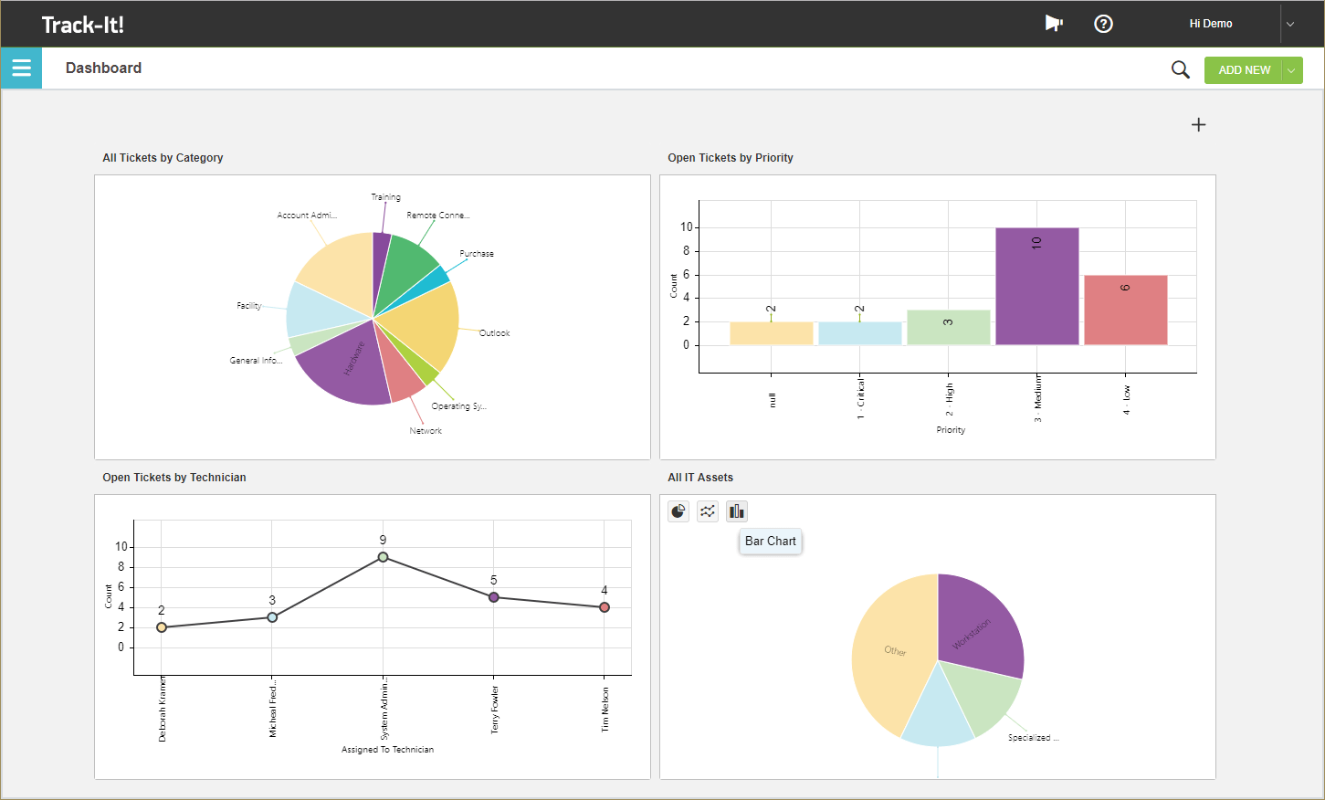Click the ADD NEW button

click(1244, 69)
